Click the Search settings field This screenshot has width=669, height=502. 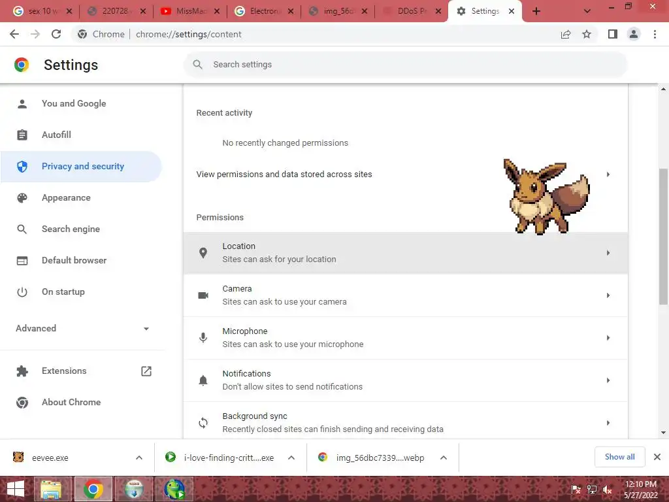click(405, 65)
